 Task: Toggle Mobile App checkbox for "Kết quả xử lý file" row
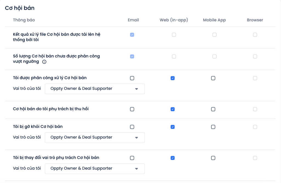pos(214,35)
